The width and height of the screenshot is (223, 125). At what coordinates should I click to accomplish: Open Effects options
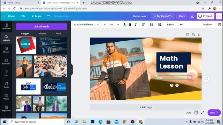(x=171, y=25)
